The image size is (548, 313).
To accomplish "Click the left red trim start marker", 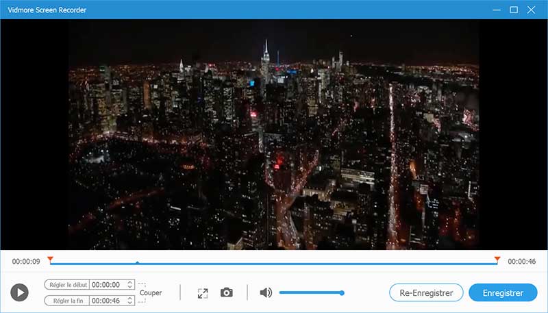I will [x=50, y=259].
